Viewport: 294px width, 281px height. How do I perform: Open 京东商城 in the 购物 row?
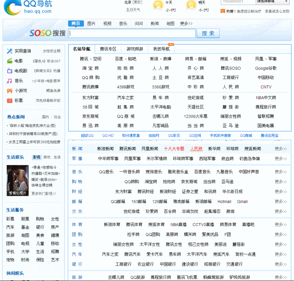click(189, 182)
